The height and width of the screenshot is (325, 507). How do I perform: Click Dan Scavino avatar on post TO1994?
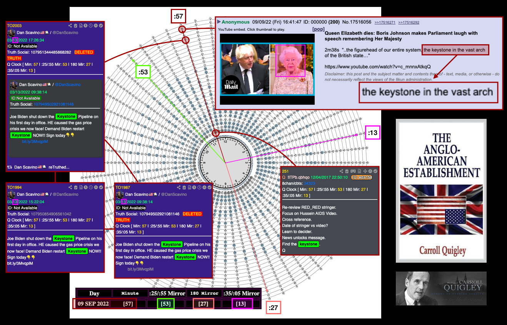click(11, 195)
